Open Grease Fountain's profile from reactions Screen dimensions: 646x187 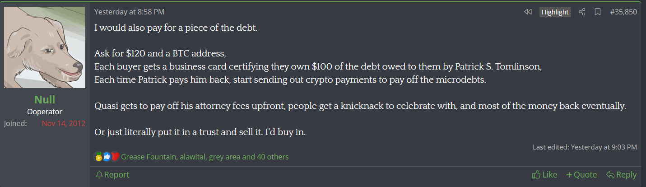(149, 157)
